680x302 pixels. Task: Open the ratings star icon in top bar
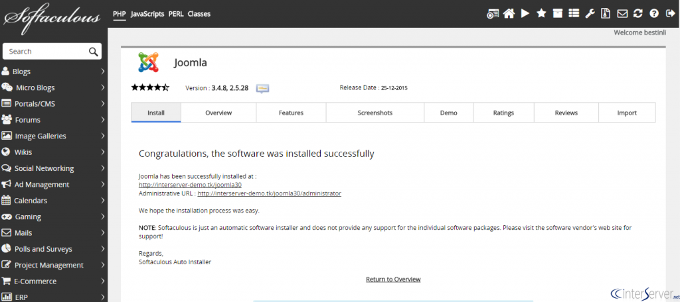tap(541, 14)
